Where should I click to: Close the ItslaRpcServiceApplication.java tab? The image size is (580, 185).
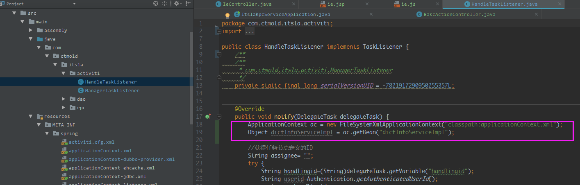tap(371, 14)
